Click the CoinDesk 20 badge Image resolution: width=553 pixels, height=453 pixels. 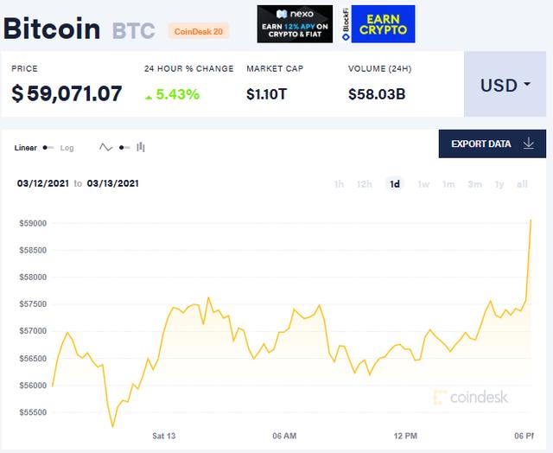click(199, 31)
